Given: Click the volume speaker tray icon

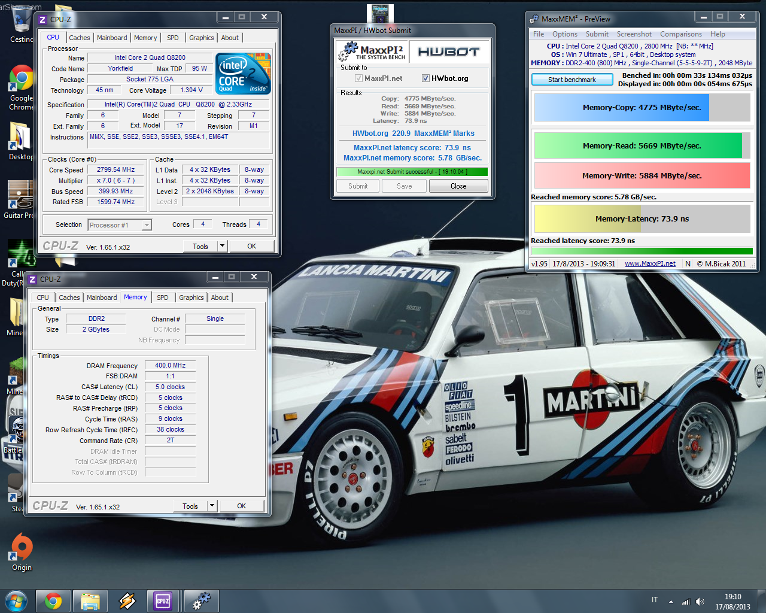Looking at the screenshot, I should 700,601.
